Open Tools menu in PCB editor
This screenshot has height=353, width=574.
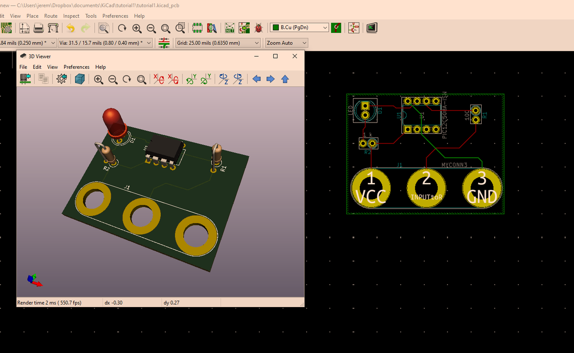(x=91, y=16)
